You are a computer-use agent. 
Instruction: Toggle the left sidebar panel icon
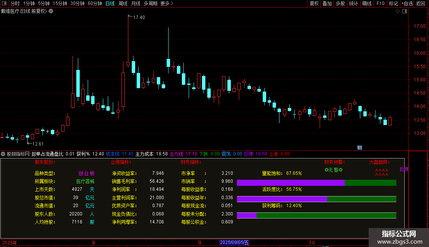click(4, 4)
